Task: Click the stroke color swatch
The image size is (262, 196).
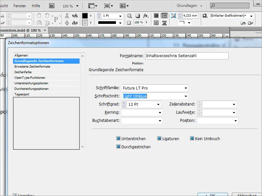Action: click(85, 23)
